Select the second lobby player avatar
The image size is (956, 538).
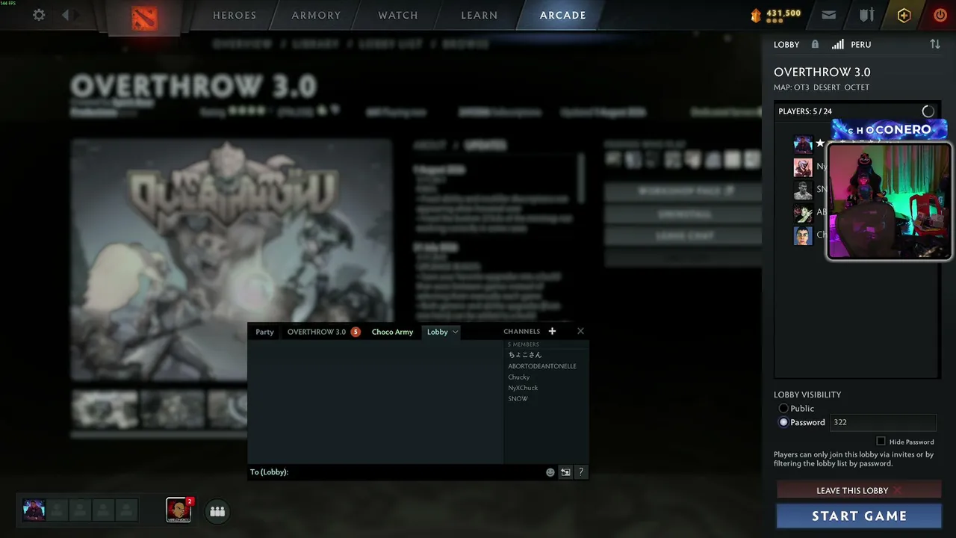803,167
